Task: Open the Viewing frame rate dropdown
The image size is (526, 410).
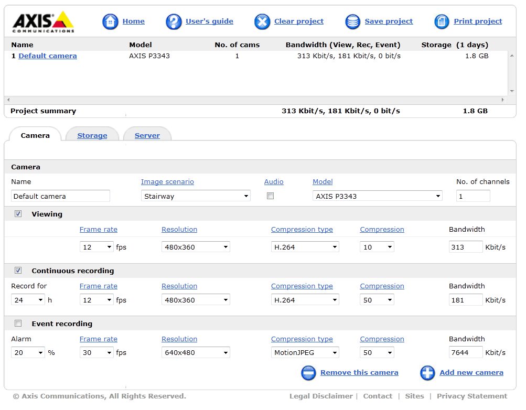Action: [96, 247]
